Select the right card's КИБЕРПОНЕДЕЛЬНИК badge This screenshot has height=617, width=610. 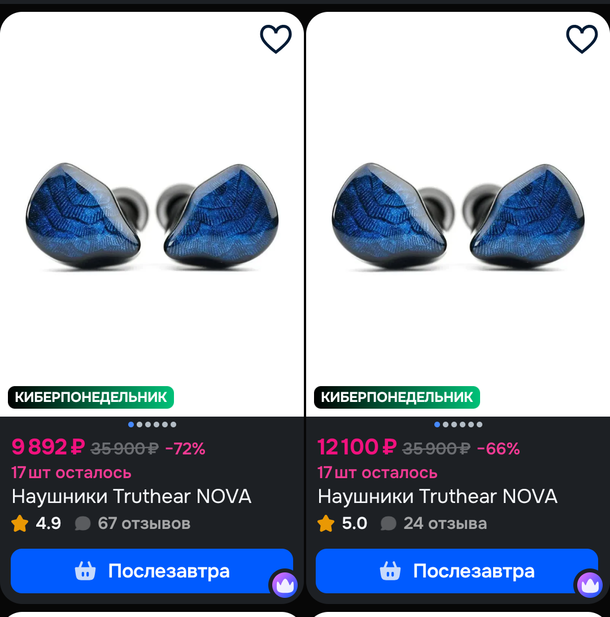tap(397, 397)
